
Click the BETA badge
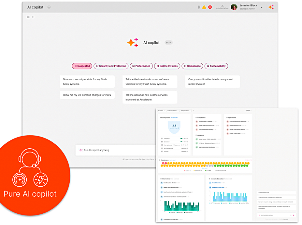click(x=168, y=43)
